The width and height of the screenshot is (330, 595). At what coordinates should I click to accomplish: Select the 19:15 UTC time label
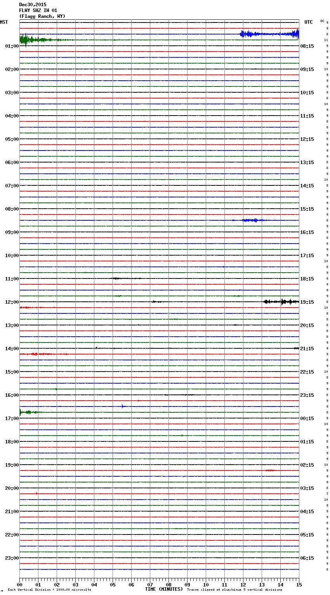[x=307, y=302]
